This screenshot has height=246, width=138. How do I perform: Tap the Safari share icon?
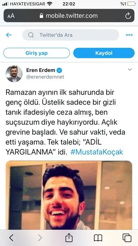(69, 238)
